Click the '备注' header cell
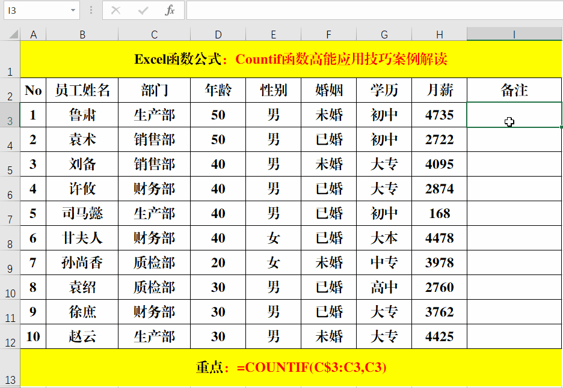563x388 pixels. (x=514, y=90)
